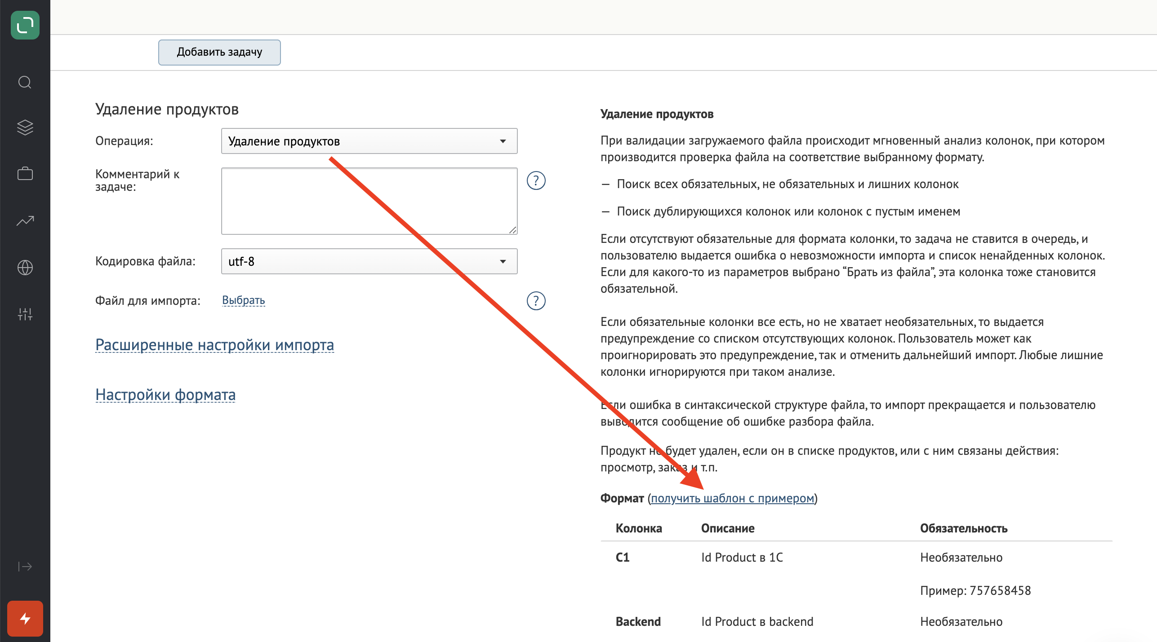This screenshot has width=1157, height=642.
Task: Open the search icon in sidebar
Action: click(25, 82)
